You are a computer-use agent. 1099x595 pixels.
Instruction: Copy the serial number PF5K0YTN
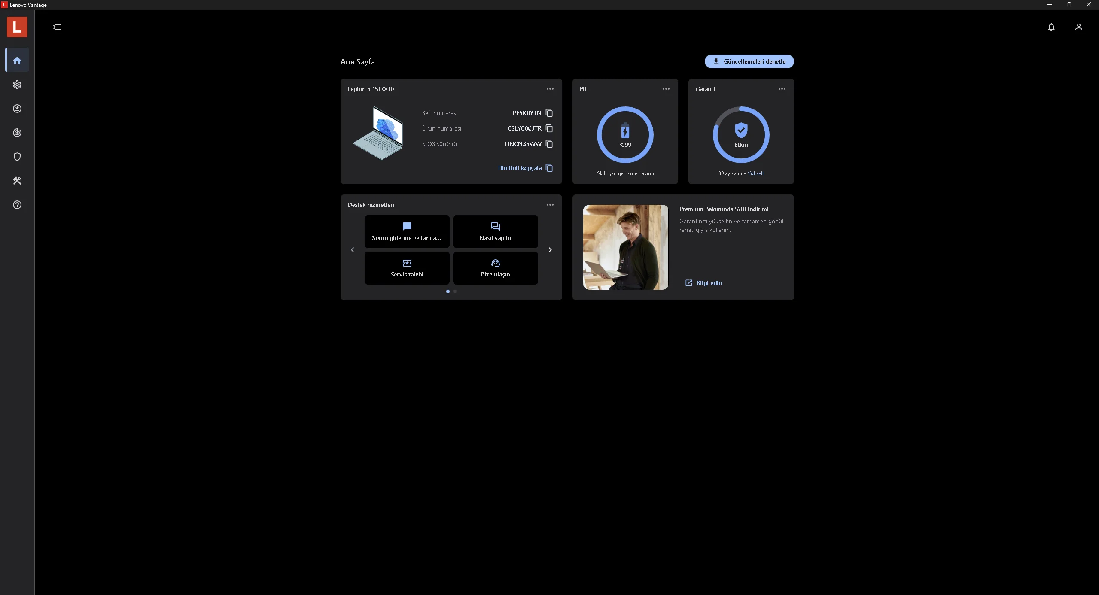click(x=549, y=113)
